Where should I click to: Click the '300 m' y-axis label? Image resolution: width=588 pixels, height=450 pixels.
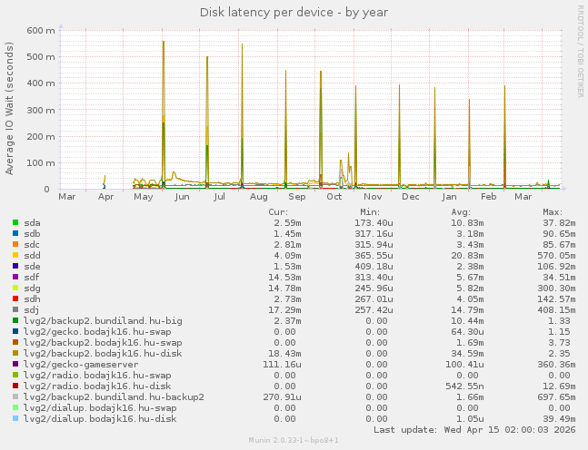tap(41, 110)
